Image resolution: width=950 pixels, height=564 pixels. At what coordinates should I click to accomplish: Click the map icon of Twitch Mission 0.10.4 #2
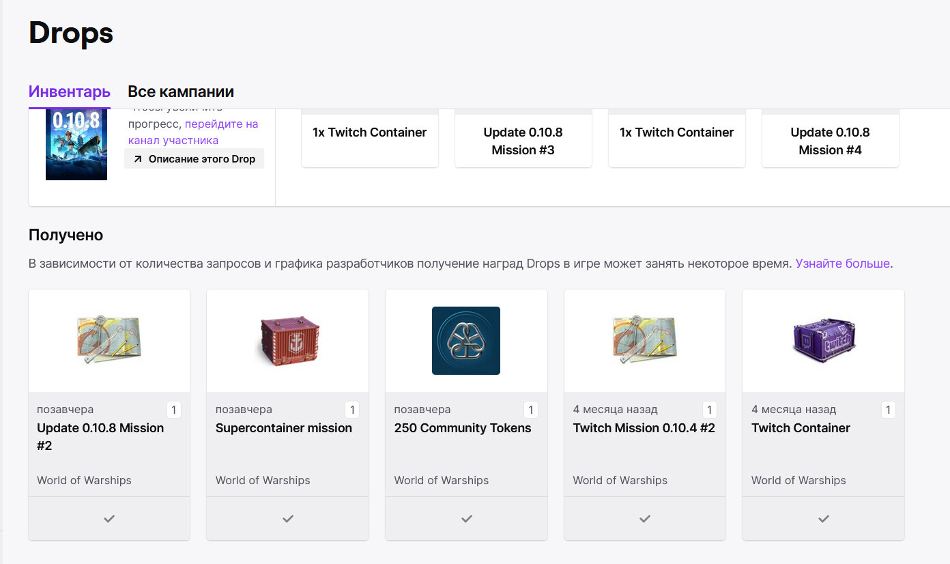[645, 339]
